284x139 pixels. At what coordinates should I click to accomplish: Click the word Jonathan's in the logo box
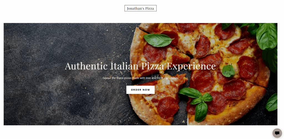135,9
